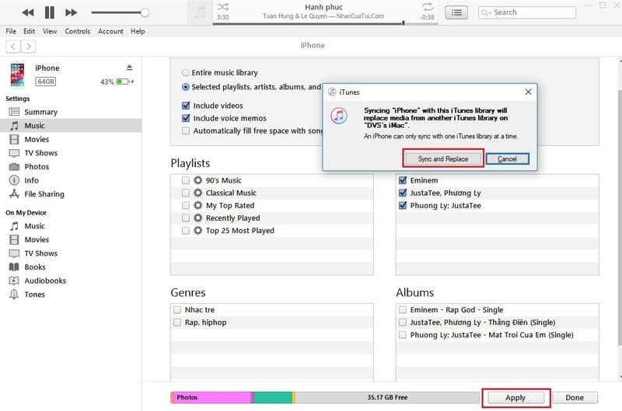Open the search dropdown magnifier in the Search box

[486, 12]
